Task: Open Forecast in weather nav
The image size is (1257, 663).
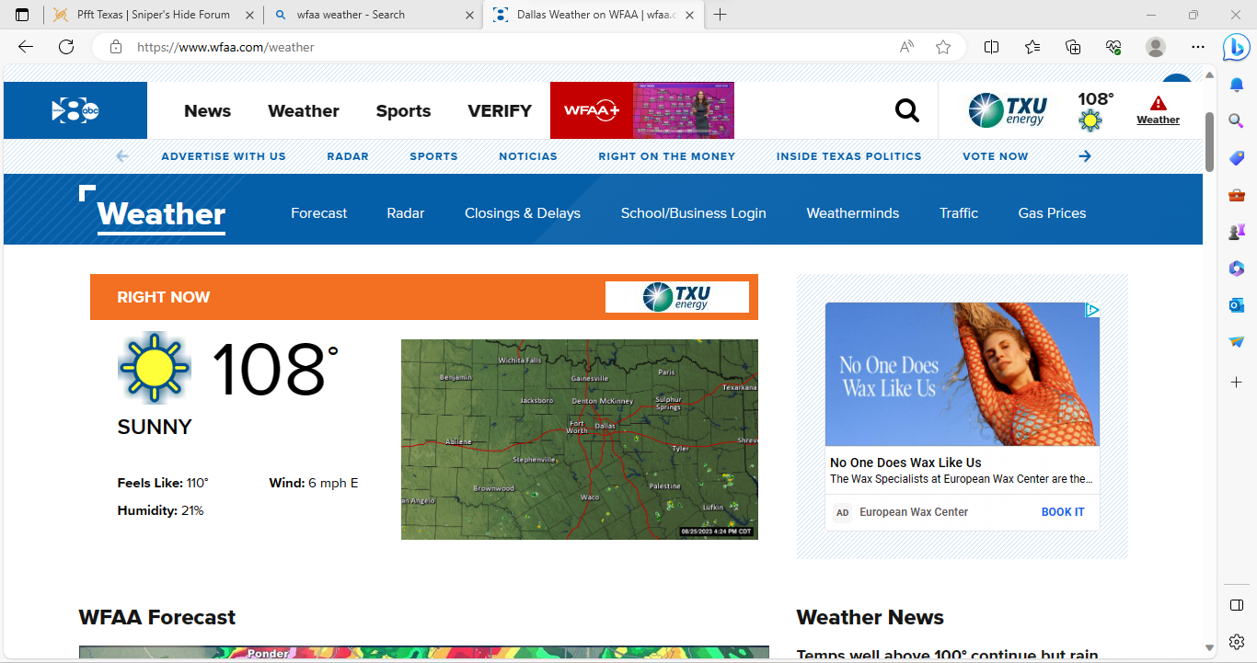Action: pos(319,213)
